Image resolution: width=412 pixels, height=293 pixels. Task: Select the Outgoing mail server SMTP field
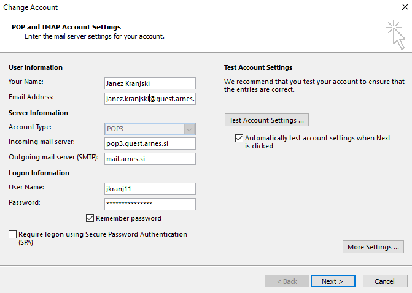150,159
